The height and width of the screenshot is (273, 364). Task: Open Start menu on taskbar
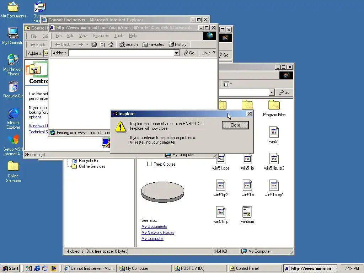tap(10, 268)
